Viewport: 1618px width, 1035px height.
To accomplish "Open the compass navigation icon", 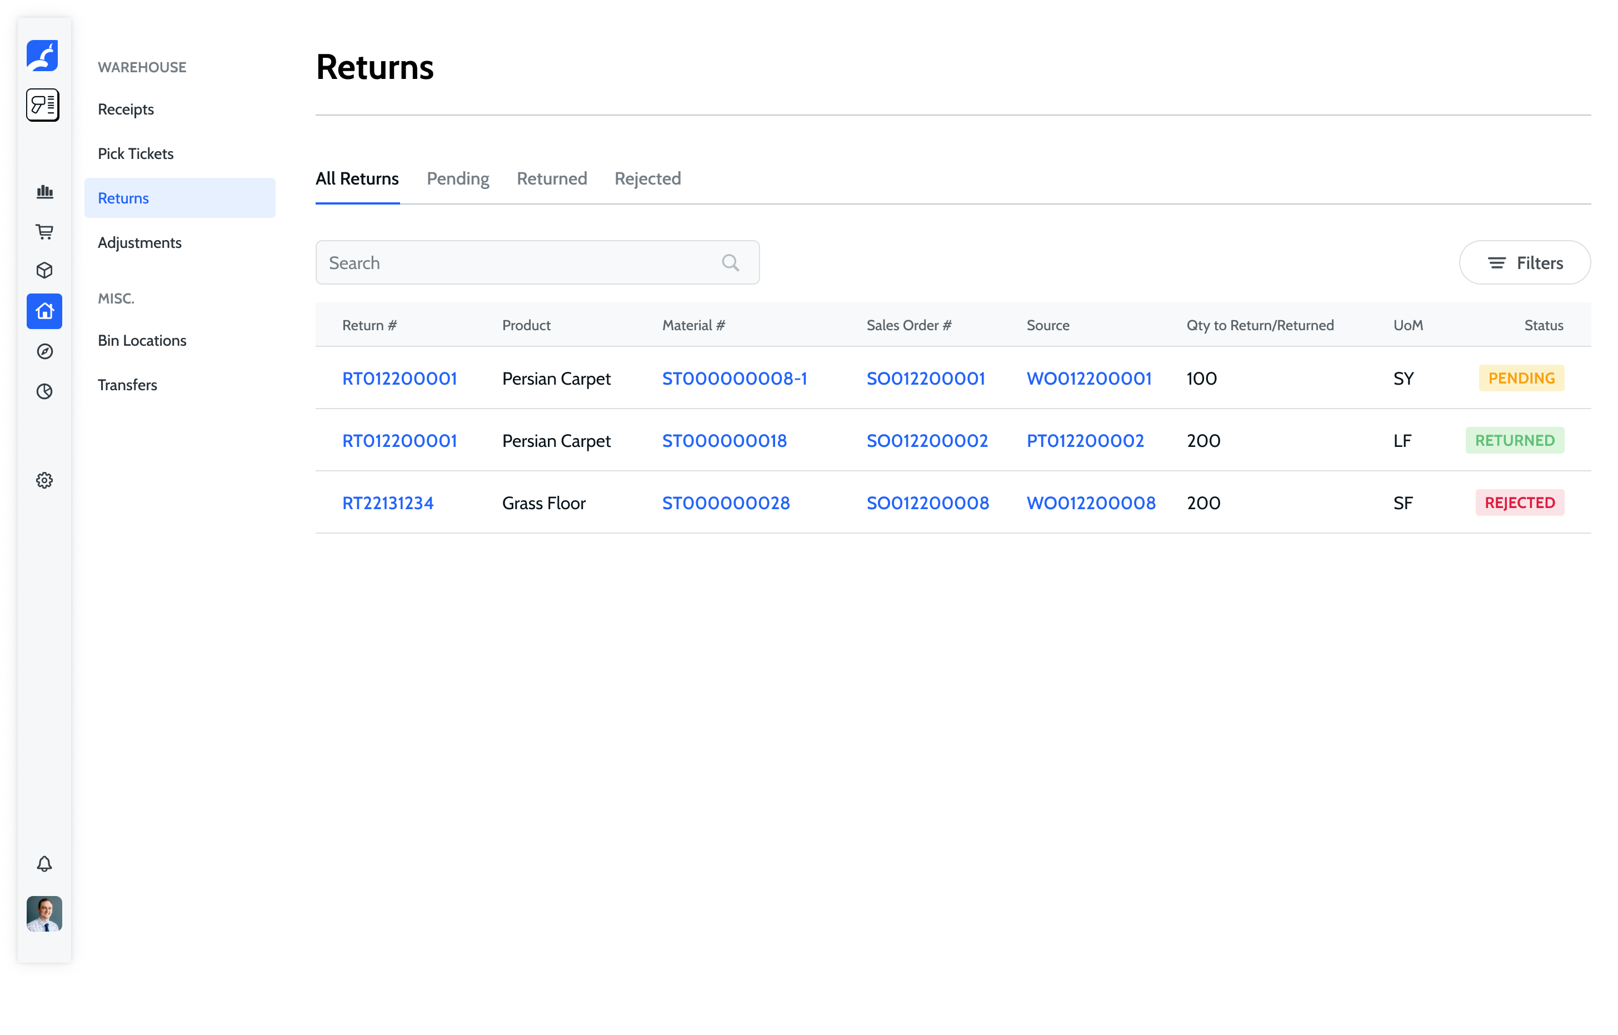I will tap(44, 351).
